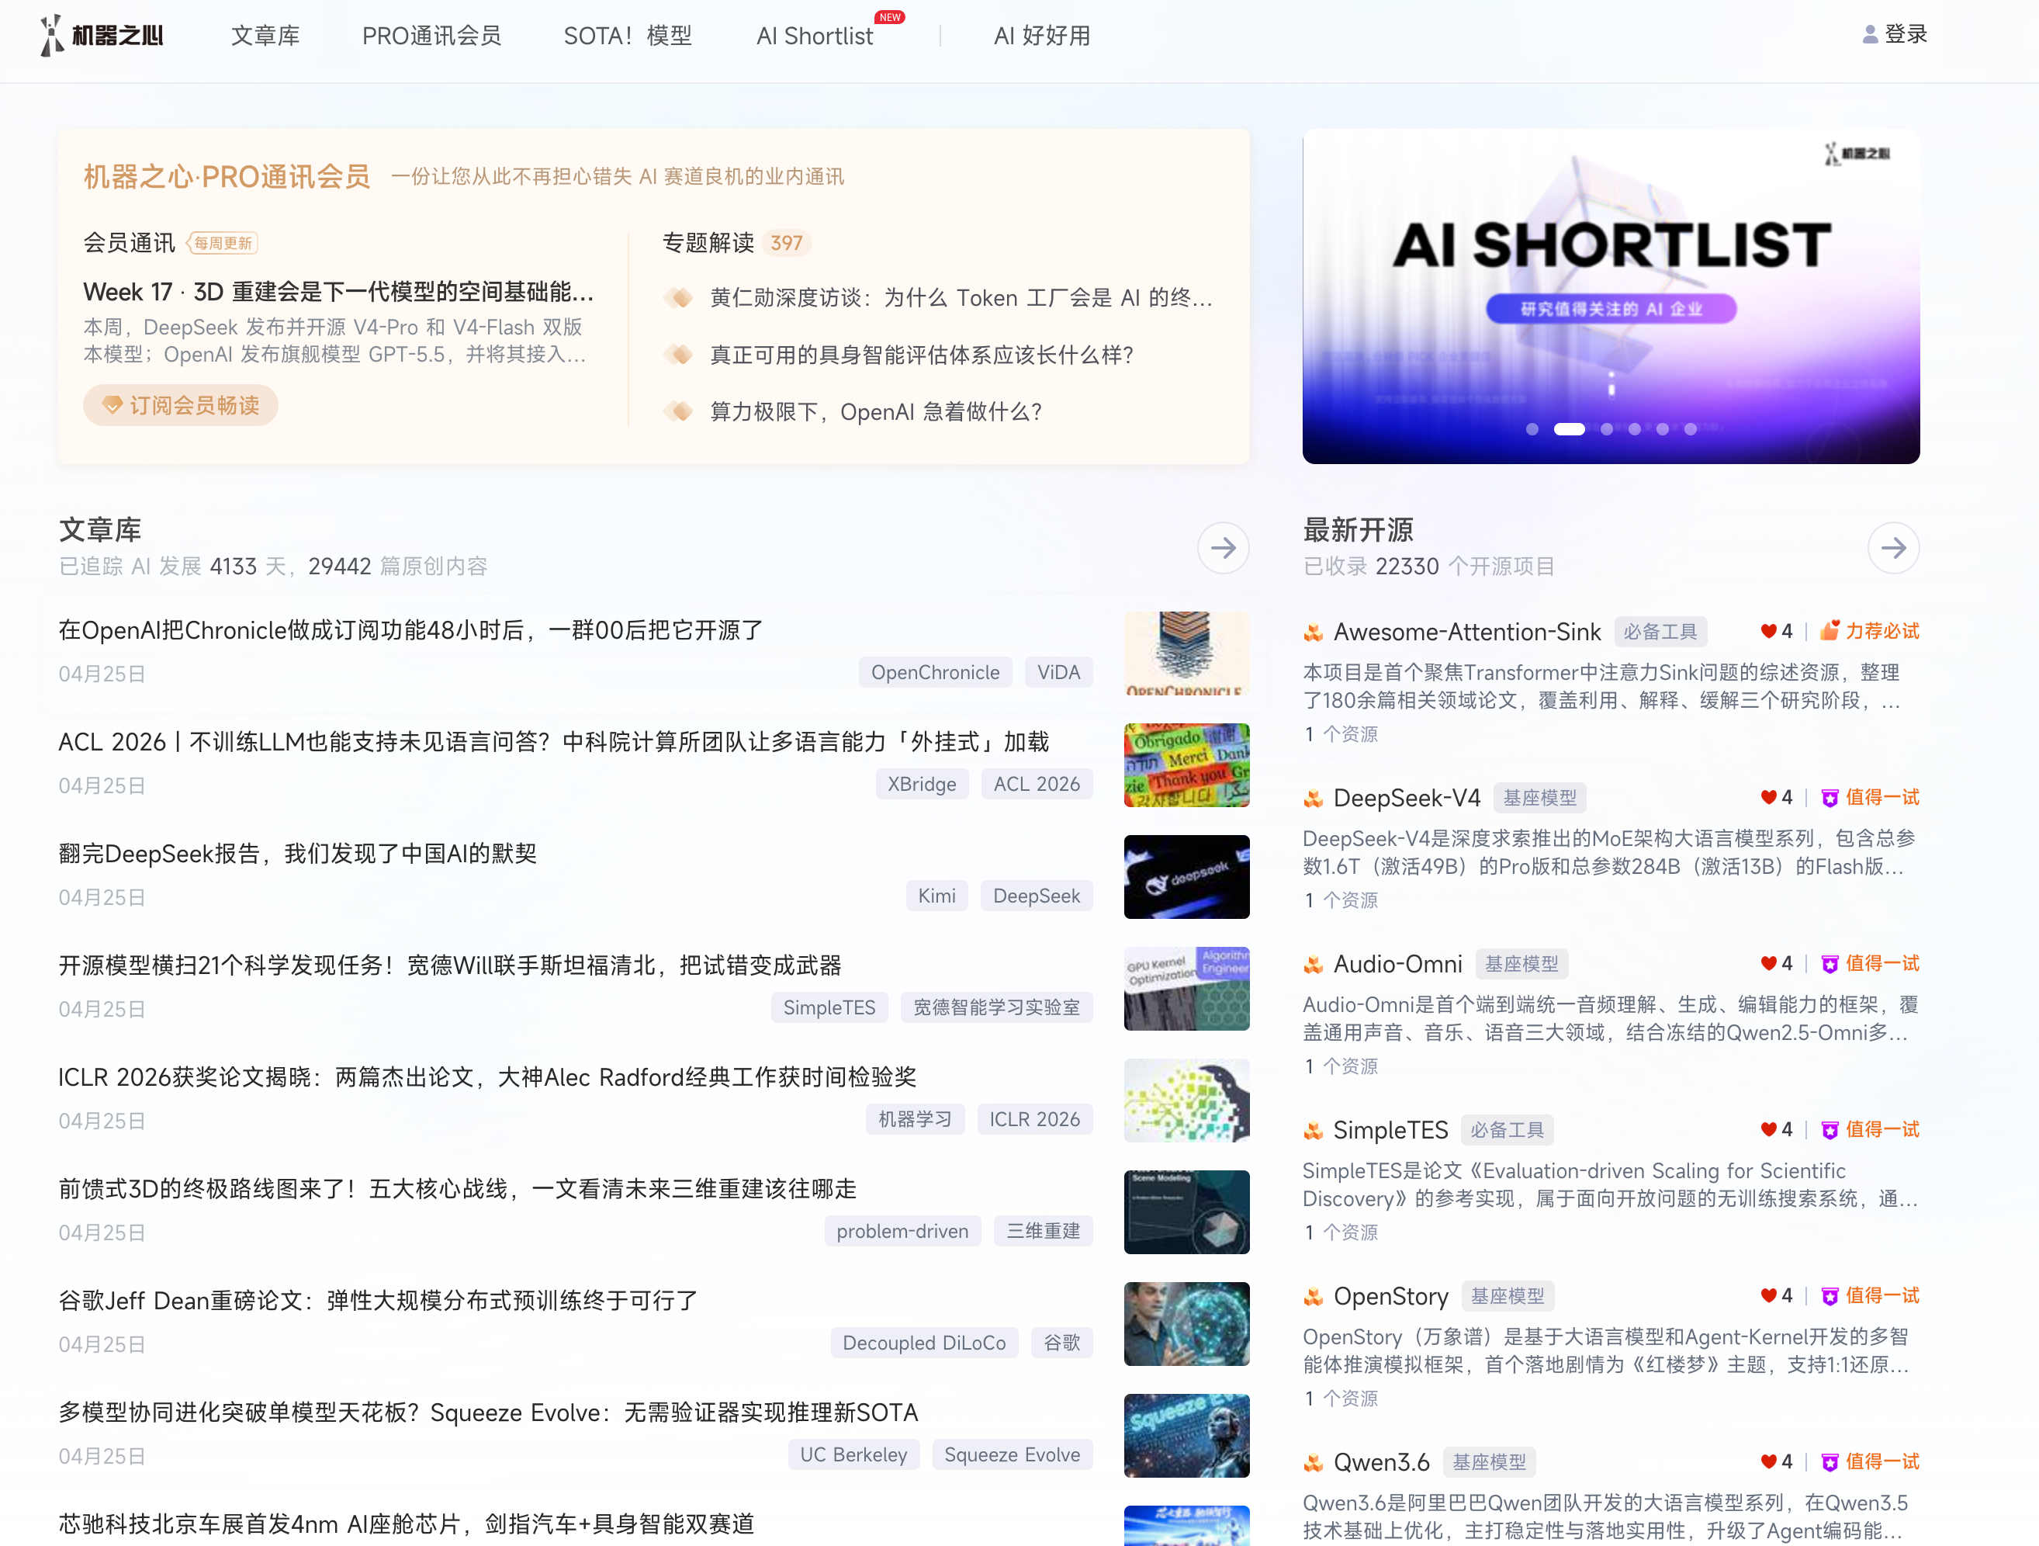Screen dimensions: 2039x1546
Task: Click diamond icon beside 真正可用的具身智能评估
Action: [x=680, y=354]
